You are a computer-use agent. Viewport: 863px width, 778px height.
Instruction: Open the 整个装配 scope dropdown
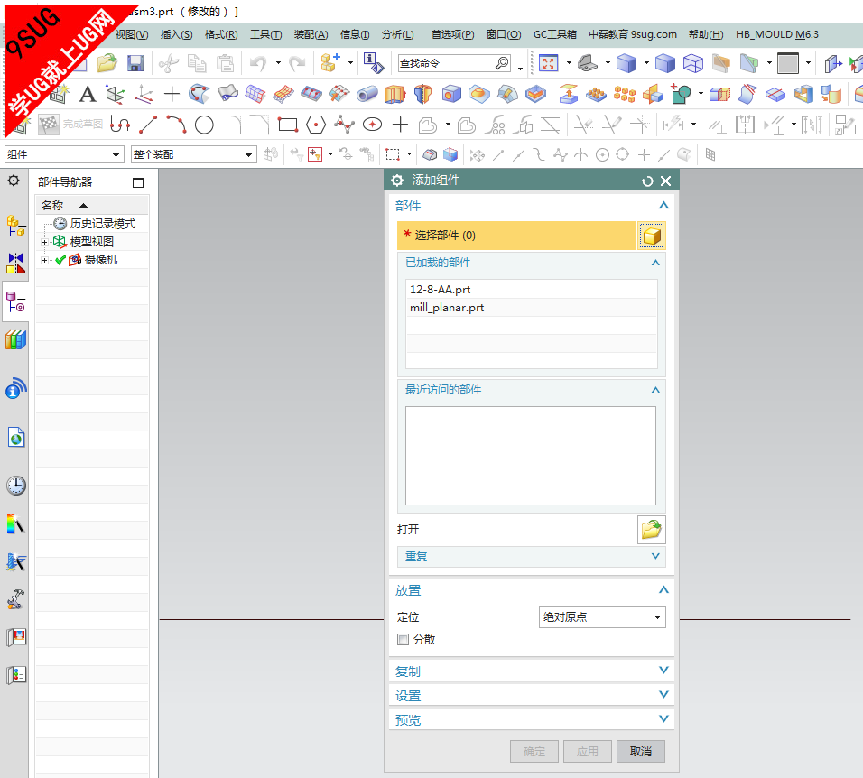[194, 154]
